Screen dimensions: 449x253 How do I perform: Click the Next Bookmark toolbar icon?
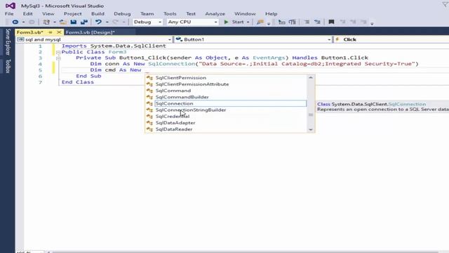(x=353, y=22)
